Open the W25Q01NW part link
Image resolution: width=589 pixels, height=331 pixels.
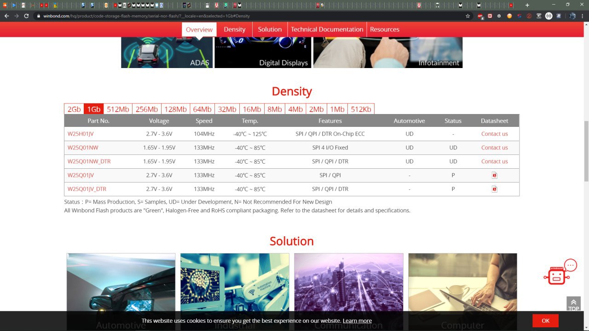[x=83, y=148]
